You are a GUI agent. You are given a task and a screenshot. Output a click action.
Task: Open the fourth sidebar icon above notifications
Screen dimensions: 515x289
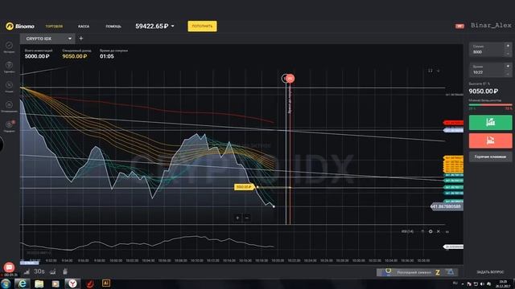pyautogui.click(x=9, y=107)
